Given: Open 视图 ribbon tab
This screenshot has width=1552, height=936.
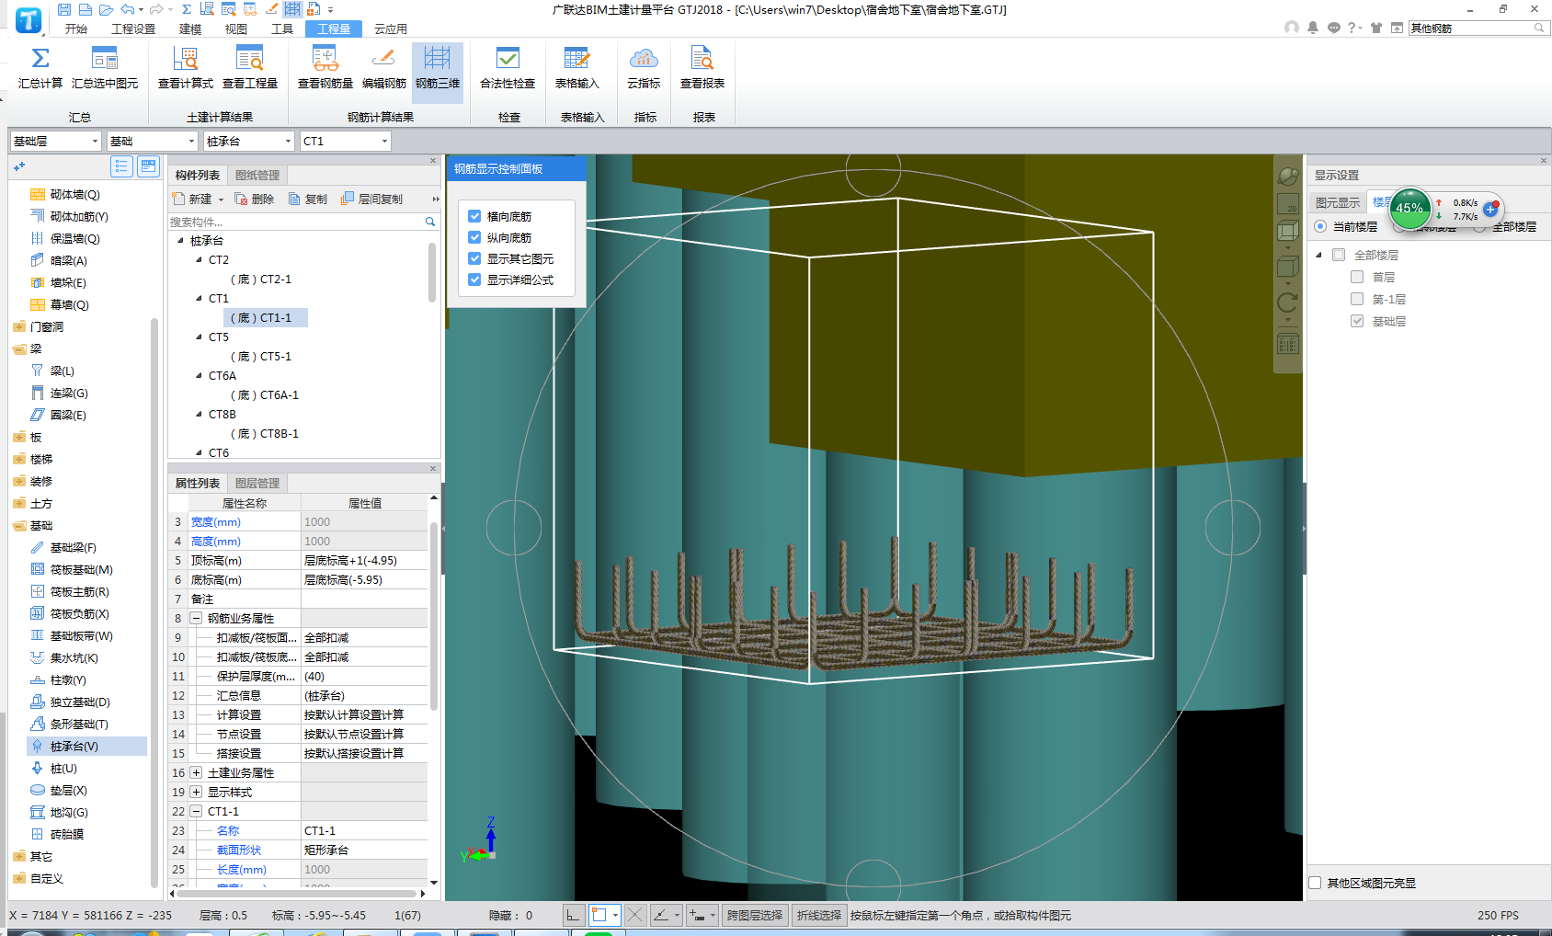Looking at the screenshot, I should pos(236,29).
